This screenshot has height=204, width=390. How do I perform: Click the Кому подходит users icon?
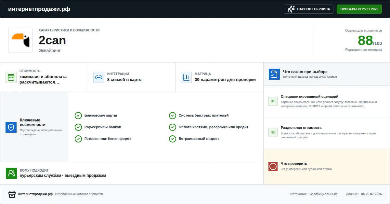click(11, 173)
